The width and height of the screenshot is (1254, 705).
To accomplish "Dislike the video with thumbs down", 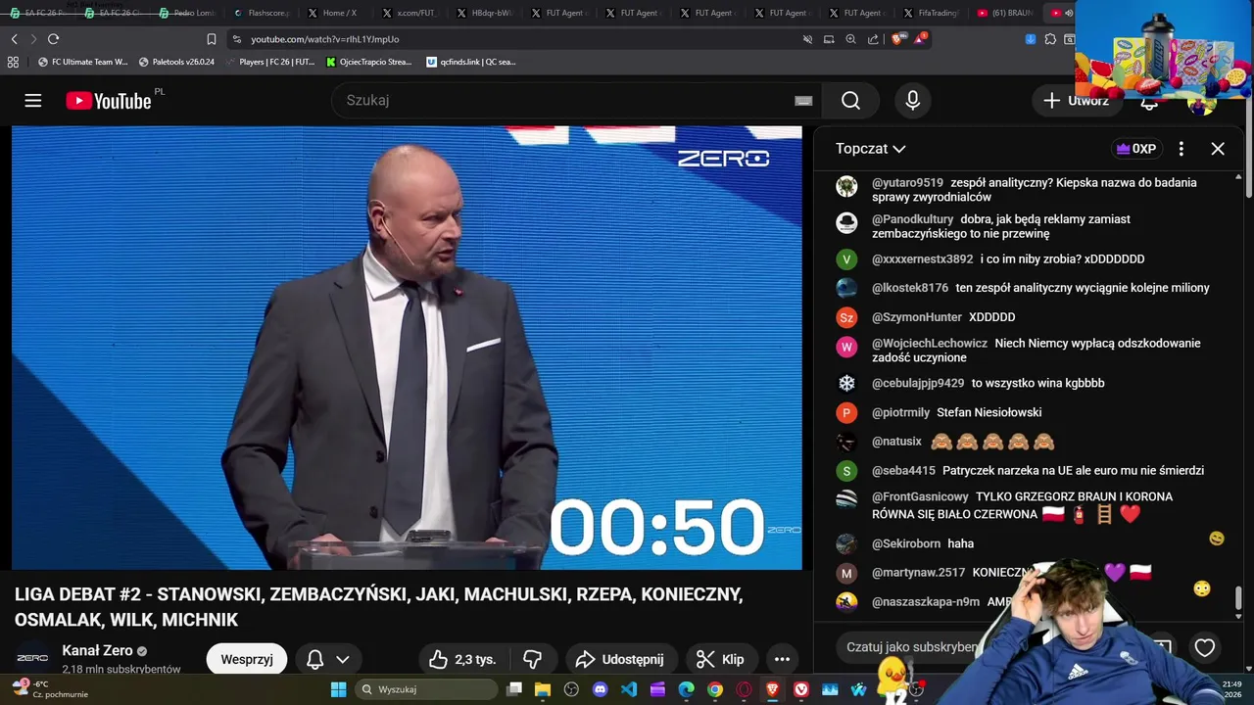I will (x=533, y=659).
